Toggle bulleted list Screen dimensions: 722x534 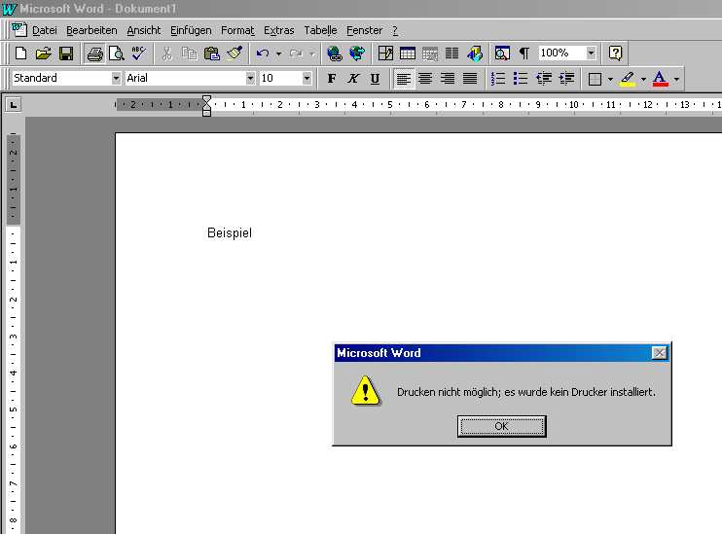click(x=521, y=79)
